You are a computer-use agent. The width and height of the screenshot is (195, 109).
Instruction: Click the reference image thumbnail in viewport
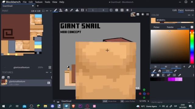(x=133, y=14)
